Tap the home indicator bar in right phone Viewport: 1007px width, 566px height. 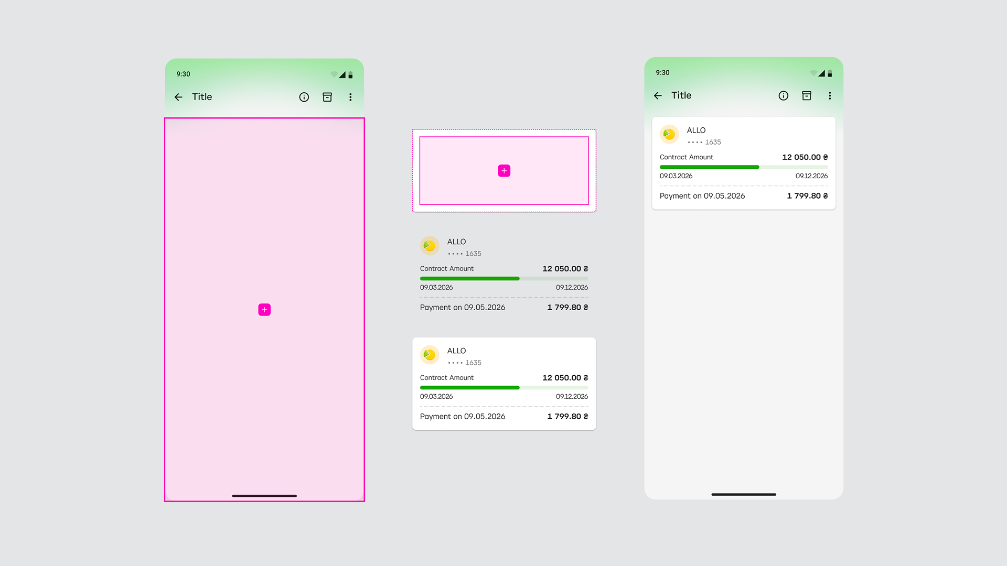744,494
